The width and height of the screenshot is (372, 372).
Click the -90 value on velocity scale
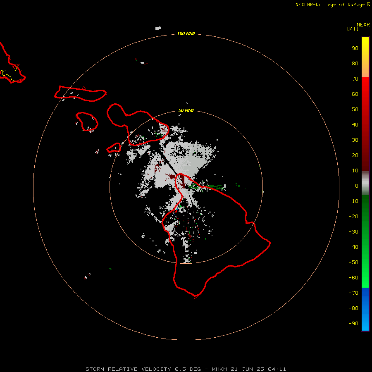353,324
